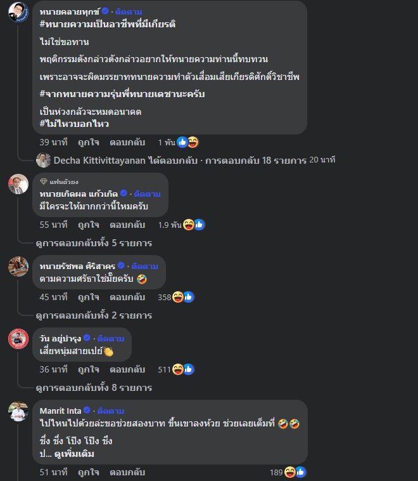This screenshot has height=481, width=418.
Task: Expand all 5 replies under ทนายเกิดผล comment
Action: [x=94, y=243]
